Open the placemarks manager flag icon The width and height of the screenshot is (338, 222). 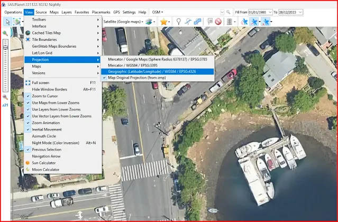[209, 22]
